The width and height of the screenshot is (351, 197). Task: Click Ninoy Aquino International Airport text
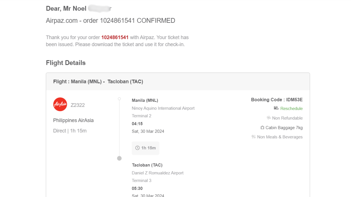click(163, 108)
